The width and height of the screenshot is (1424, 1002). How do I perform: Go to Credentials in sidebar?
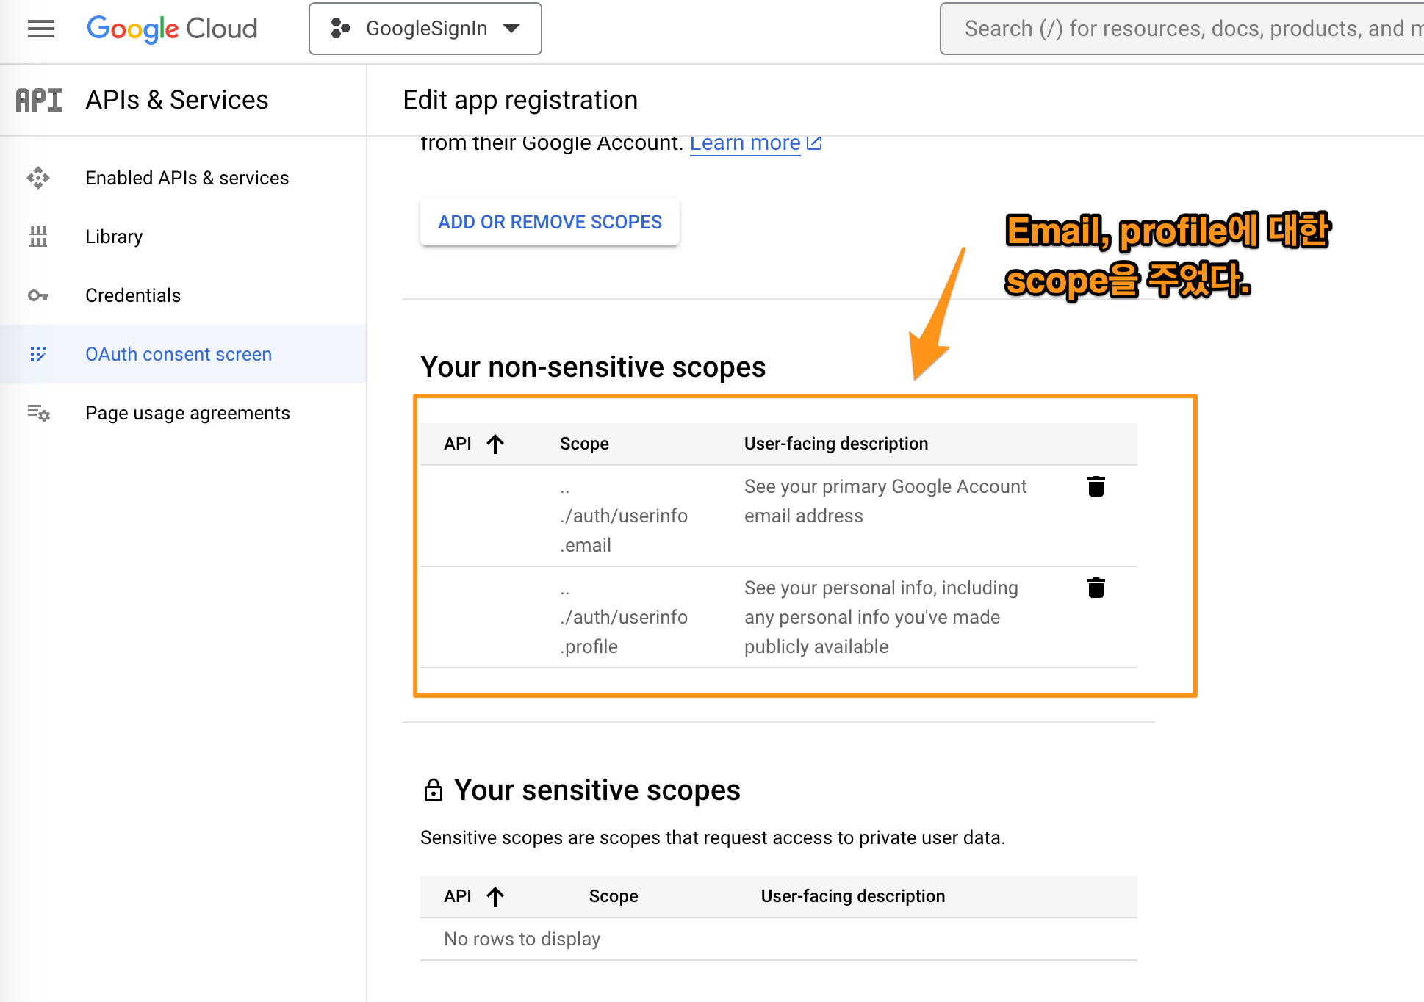tap(133, 295)
